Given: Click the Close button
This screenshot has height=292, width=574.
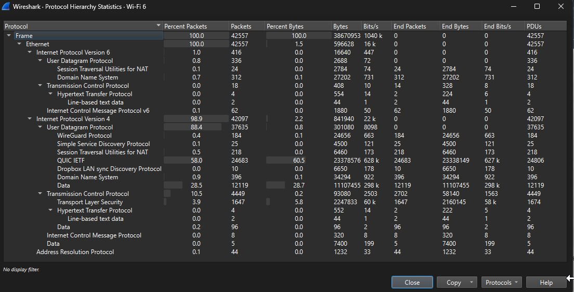Looking at the screenshot, I should (x=412, y=282).
